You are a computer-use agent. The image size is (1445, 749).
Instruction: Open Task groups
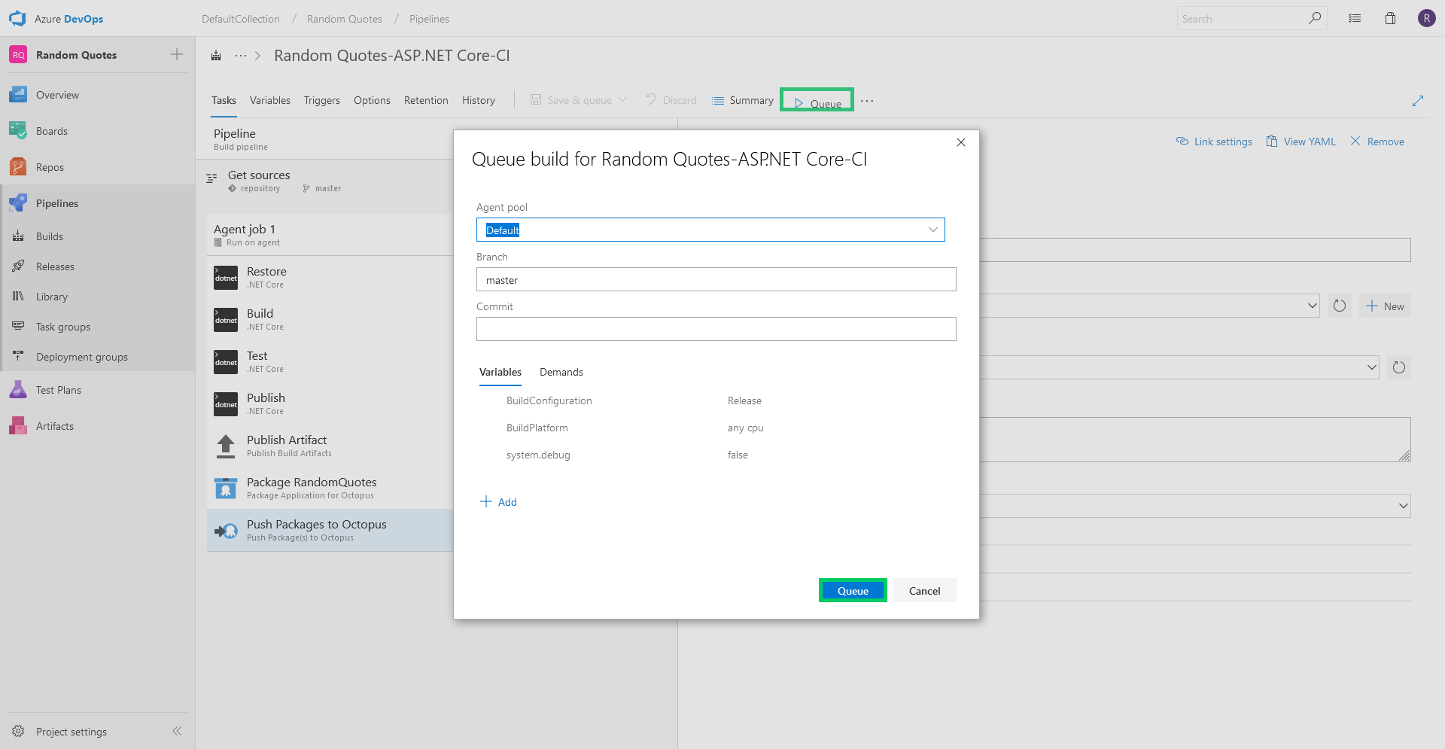(63, 327)
